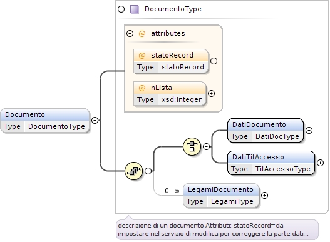This screenshot has width=330, height=242.
Task: Select the DatiDocumento element title
Action: coord(259,124)
